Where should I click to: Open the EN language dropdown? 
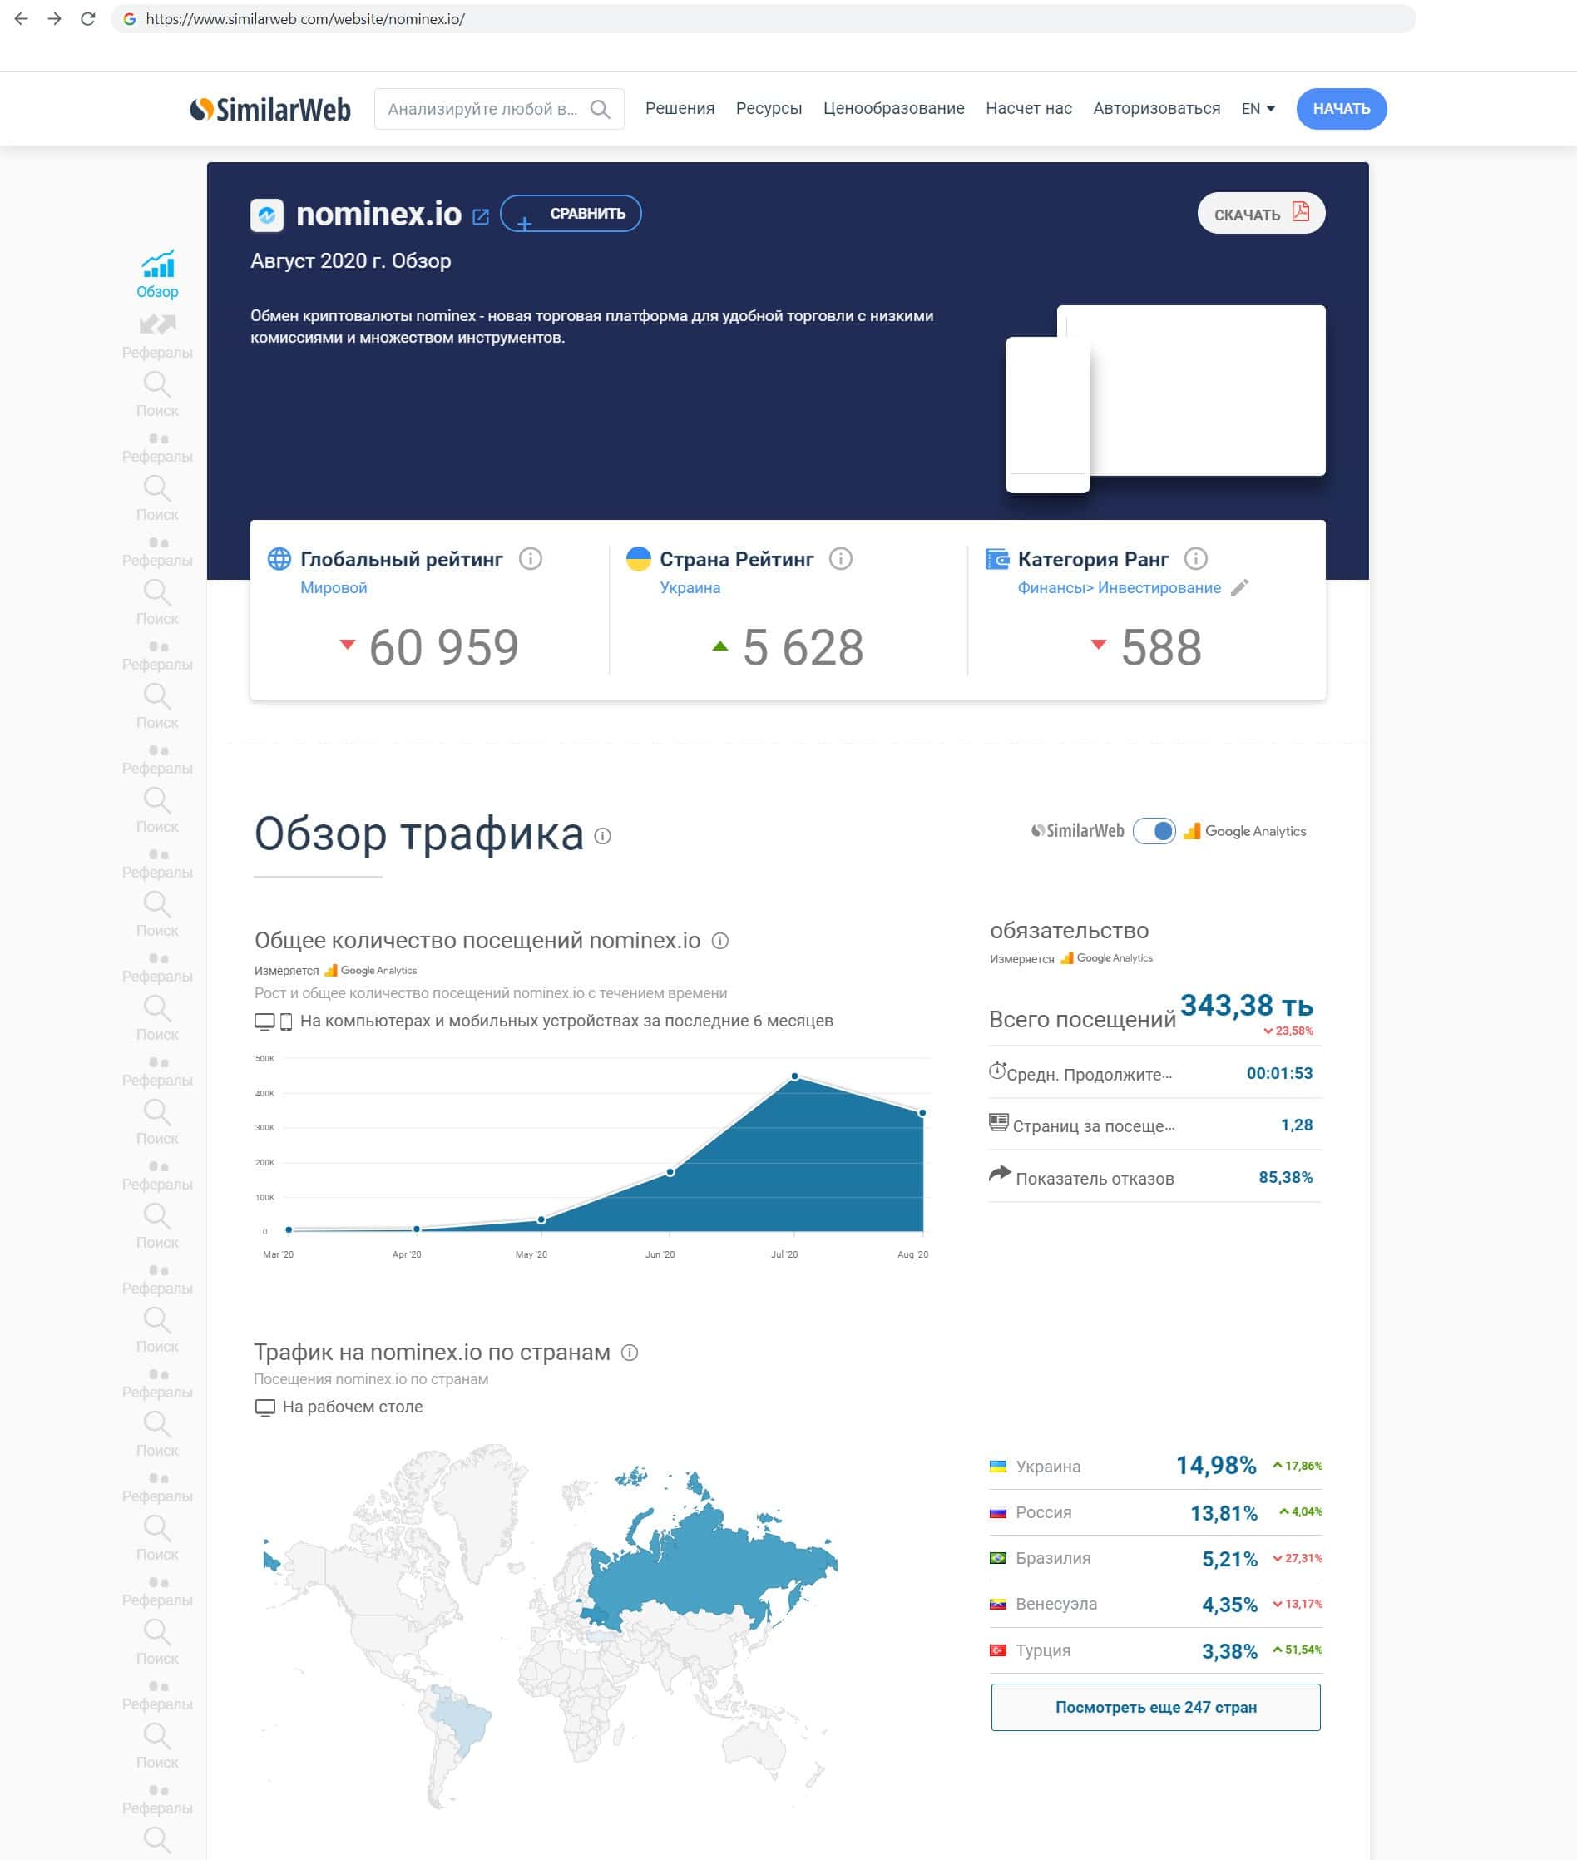[x=1258, y=108]
